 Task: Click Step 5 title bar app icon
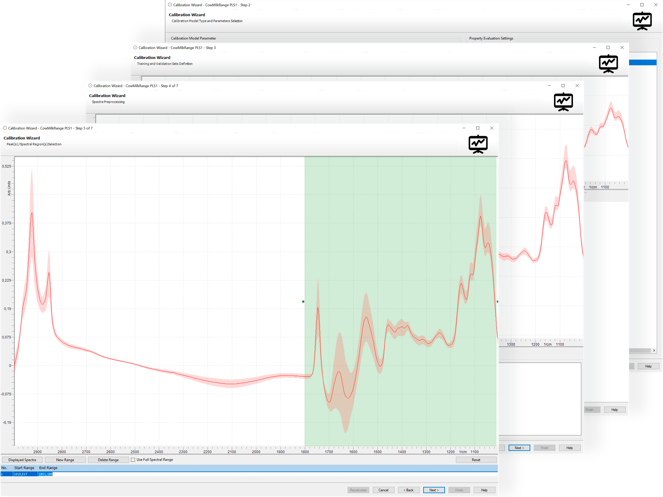pos(5,128)
